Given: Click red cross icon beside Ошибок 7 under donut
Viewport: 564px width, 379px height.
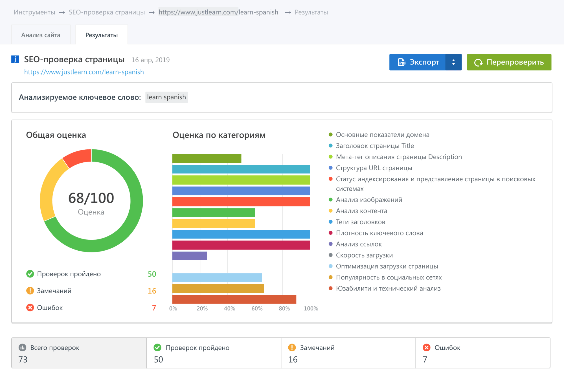Looking at the screenshot, I should click(x=30, y=308).
